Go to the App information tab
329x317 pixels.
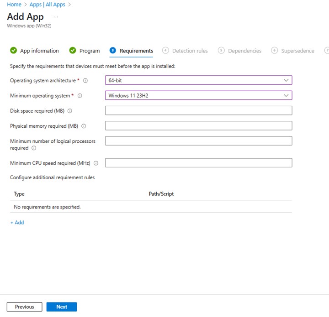(x=39, y=51)
